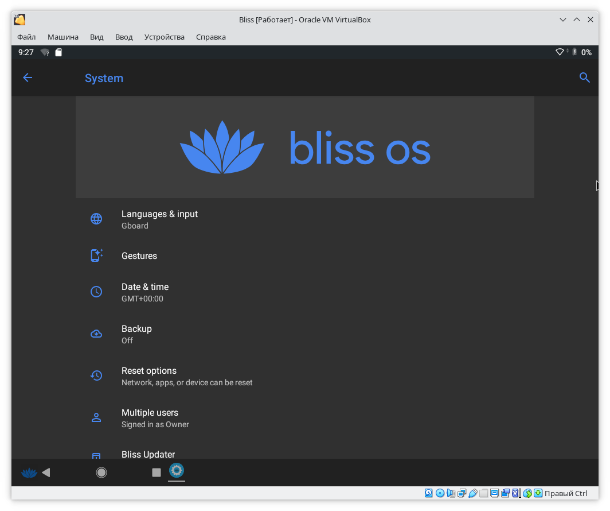
Task: Open the Устройства menu
Action: point(165,37)
